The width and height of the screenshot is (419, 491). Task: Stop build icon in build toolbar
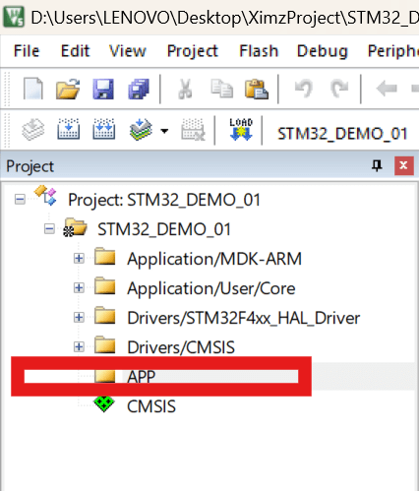click(193, 130)
